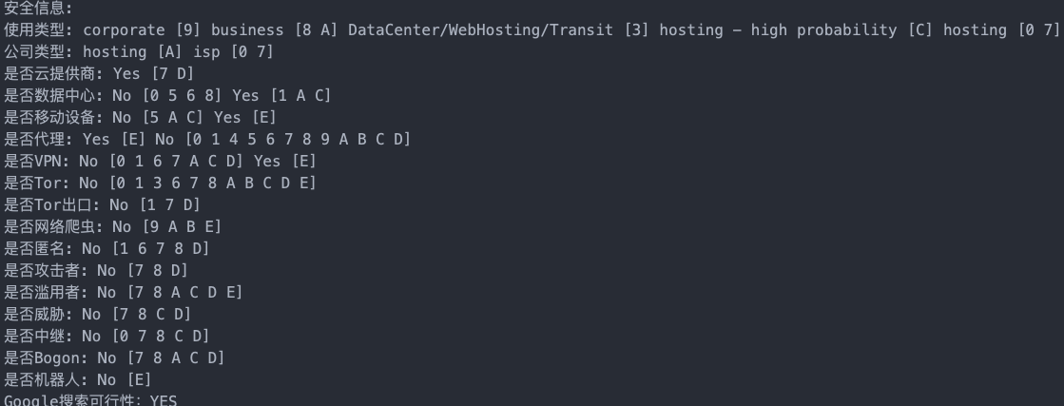Click the 是否机器人 No [E] line
Viewport: 1064px width, 406px height.
(78, 379)
